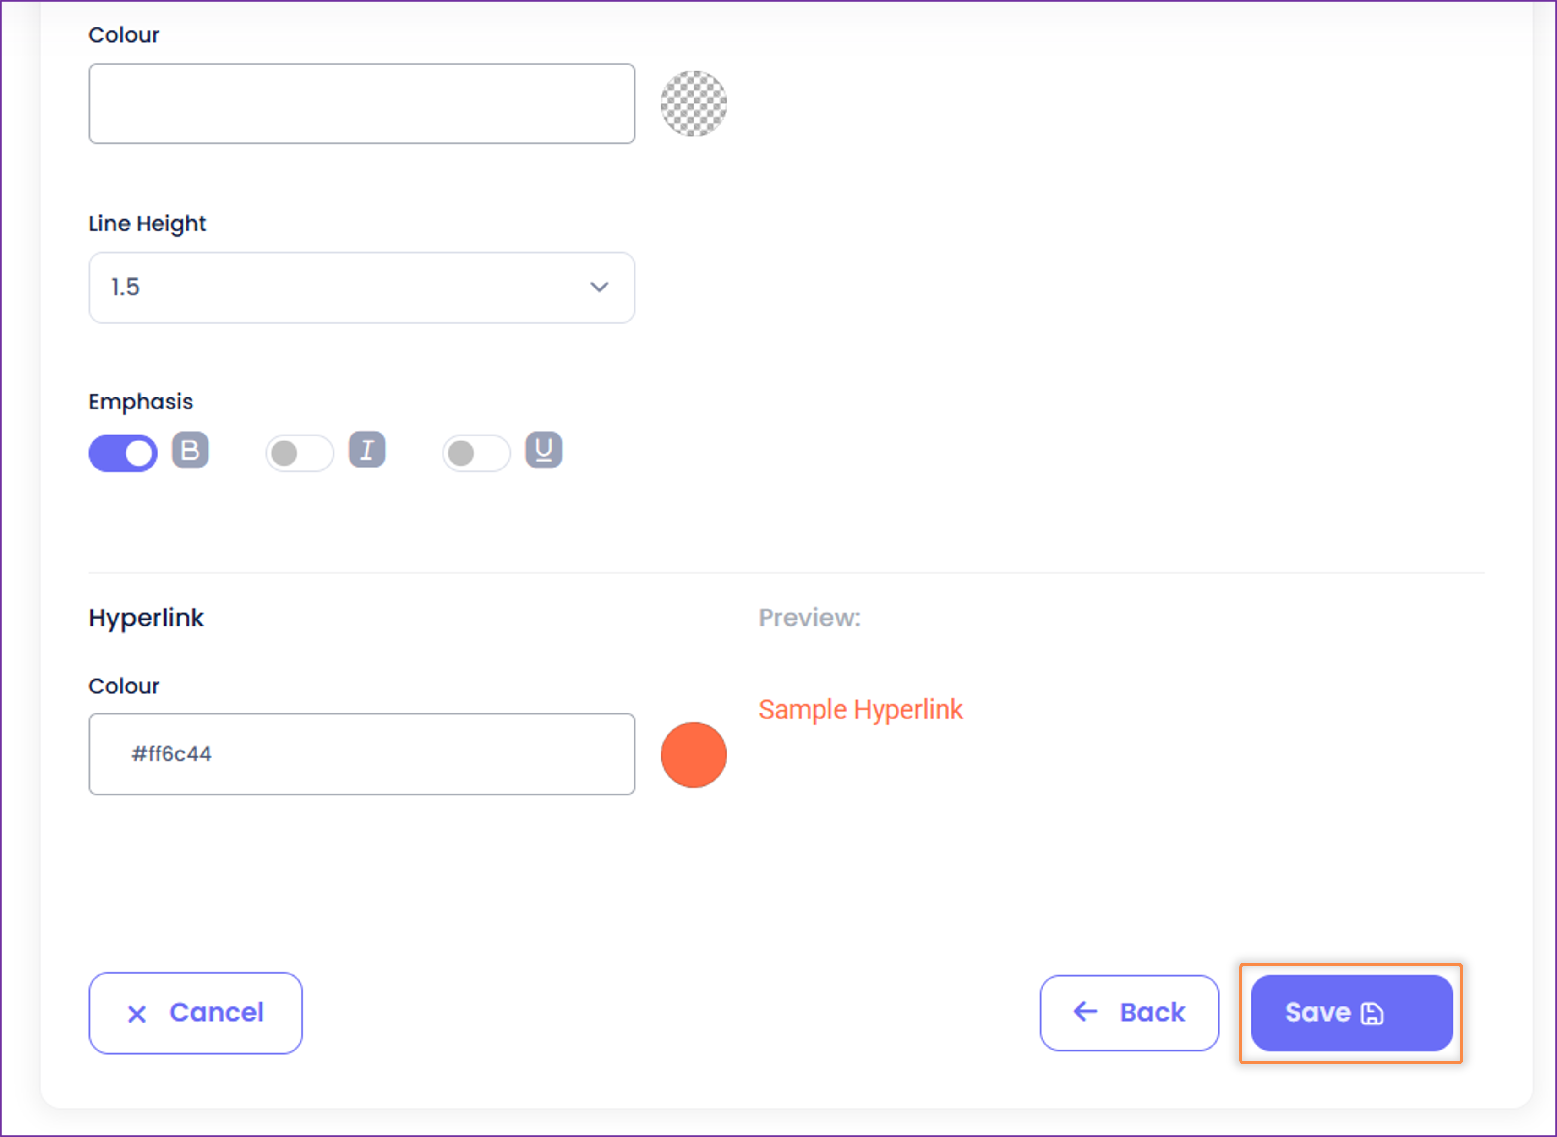
Task: Click the X icon in Cancel button
Action: 137,1014
